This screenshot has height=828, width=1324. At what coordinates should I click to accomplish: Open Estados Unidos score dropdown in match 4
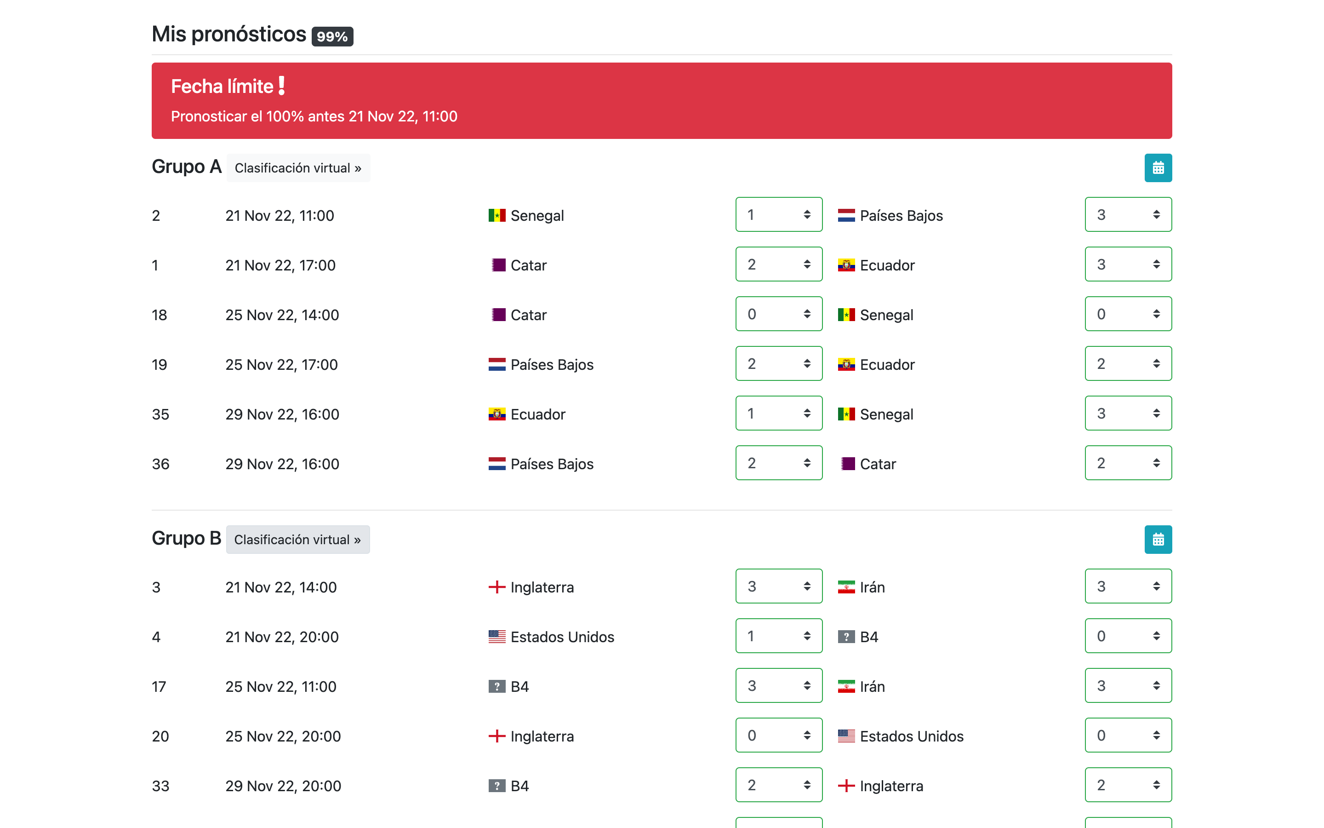778,636
